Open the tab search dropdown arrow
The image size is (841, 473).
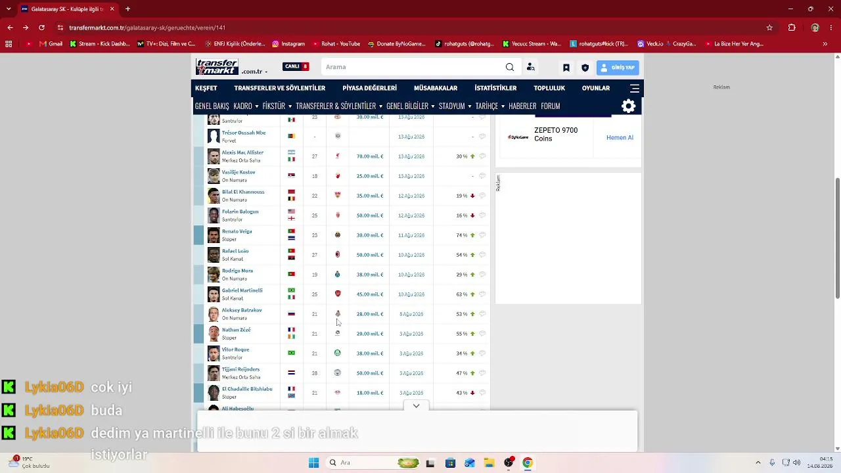tap(8, 9)
